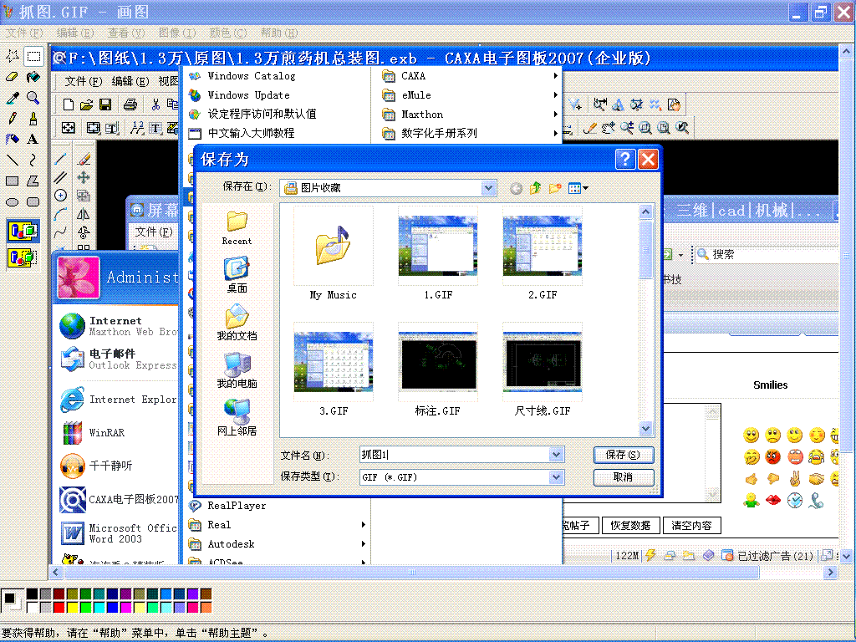Click the printer icon in CAXA toolbar
Viewport: 856px width, 642px height.
(x=130, y=104)
